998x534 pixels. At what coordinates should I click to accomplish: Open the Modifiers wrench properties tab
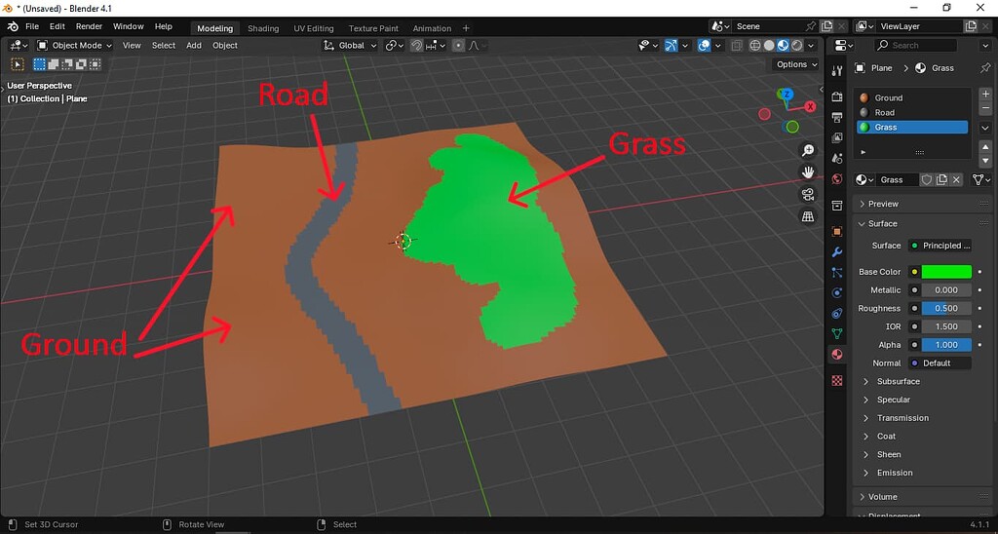pyautogui.click(x=836, y=252)
